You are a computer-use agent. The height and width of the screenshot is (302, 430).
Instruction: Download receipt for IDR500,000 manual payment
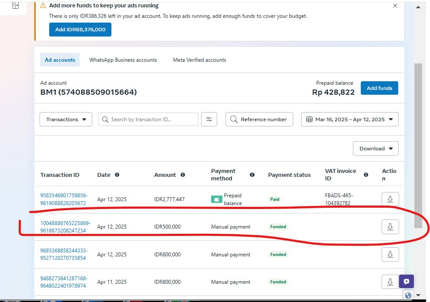390,227
